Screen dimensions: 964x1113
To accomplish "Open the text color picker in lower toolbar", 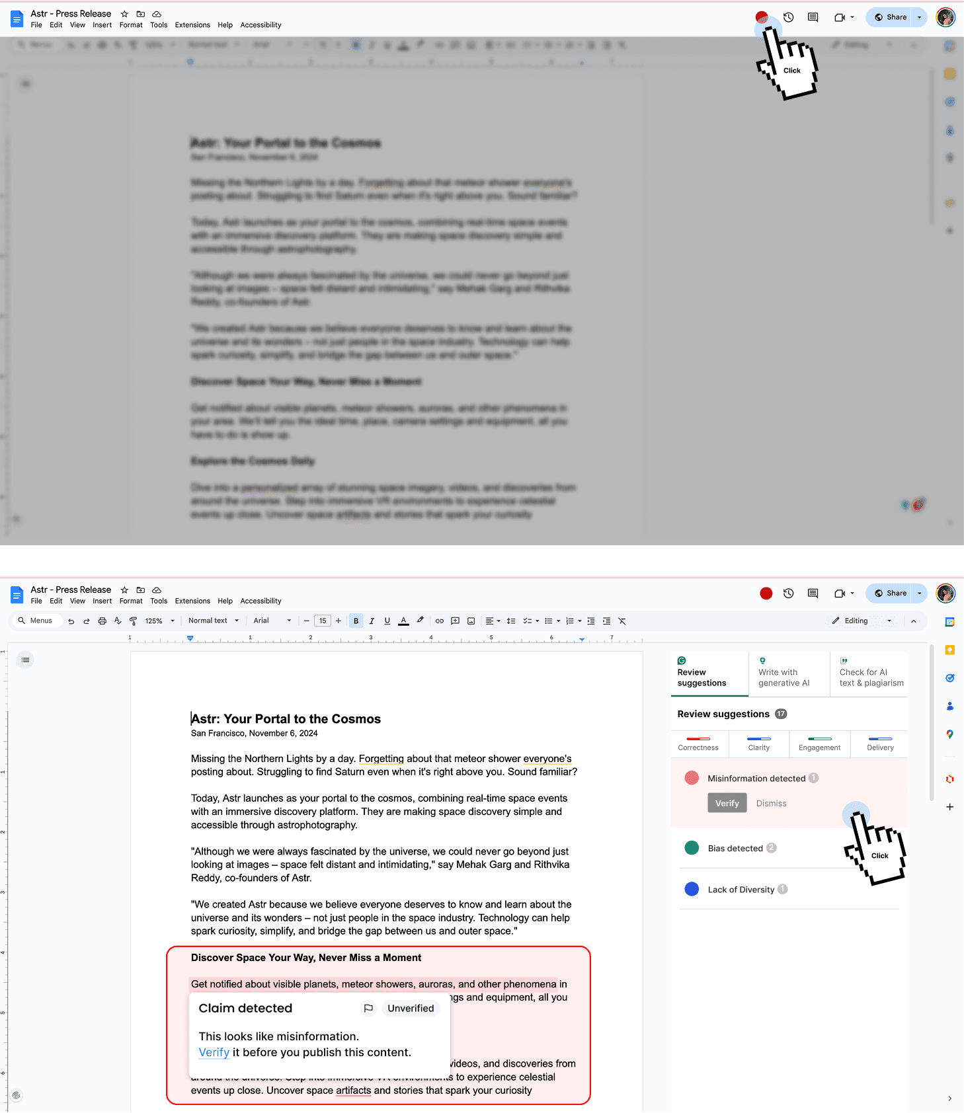I will (x=403, y=621).
